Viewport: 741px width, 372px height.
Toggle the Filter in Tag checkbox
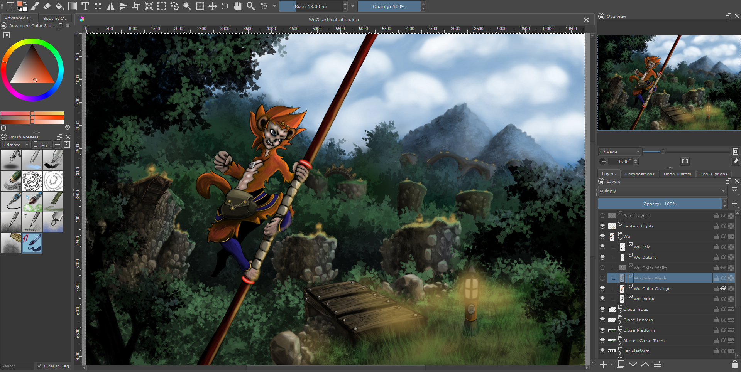tap(39, 366)
